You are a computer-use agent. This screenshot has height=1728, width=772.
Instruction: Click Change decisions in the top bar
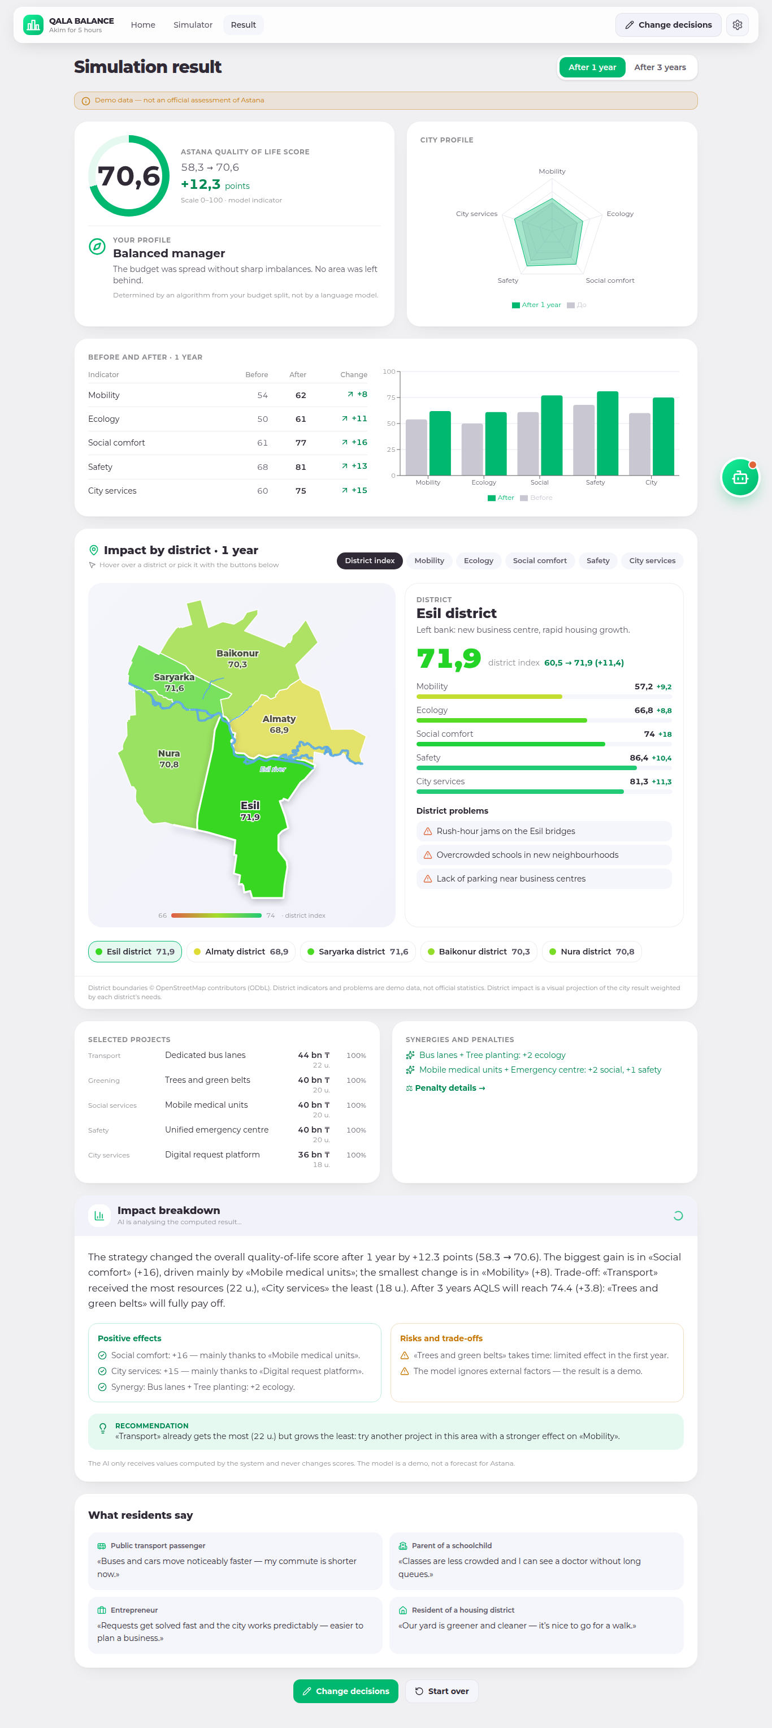(x=668, y=25)
